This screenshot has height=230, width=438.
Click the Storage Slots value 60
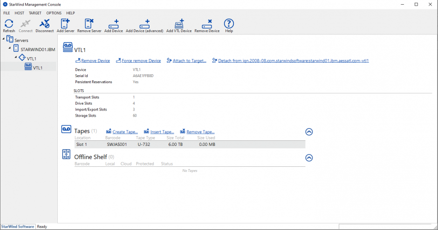tap(135, 116)
